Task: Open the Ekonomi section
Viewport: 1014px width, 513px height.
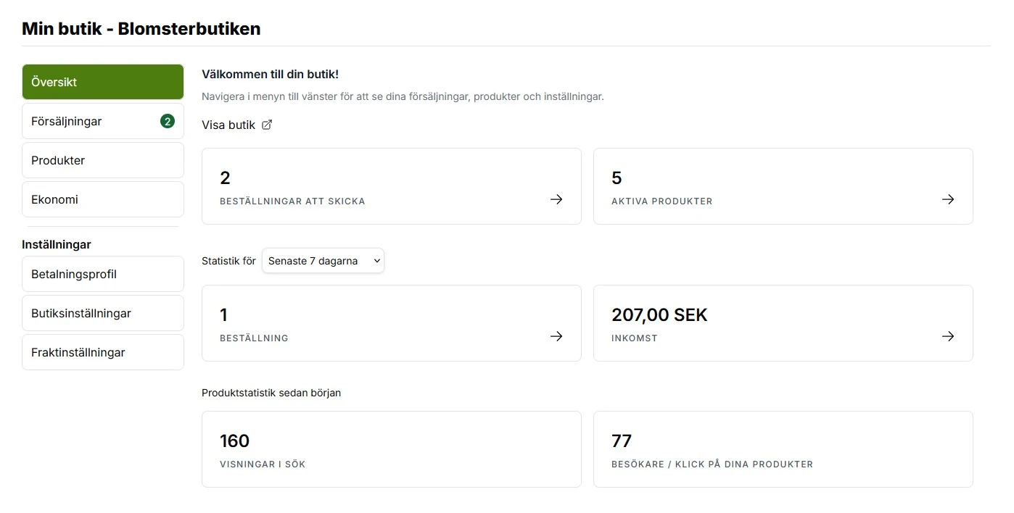Action: pos(102,199)
